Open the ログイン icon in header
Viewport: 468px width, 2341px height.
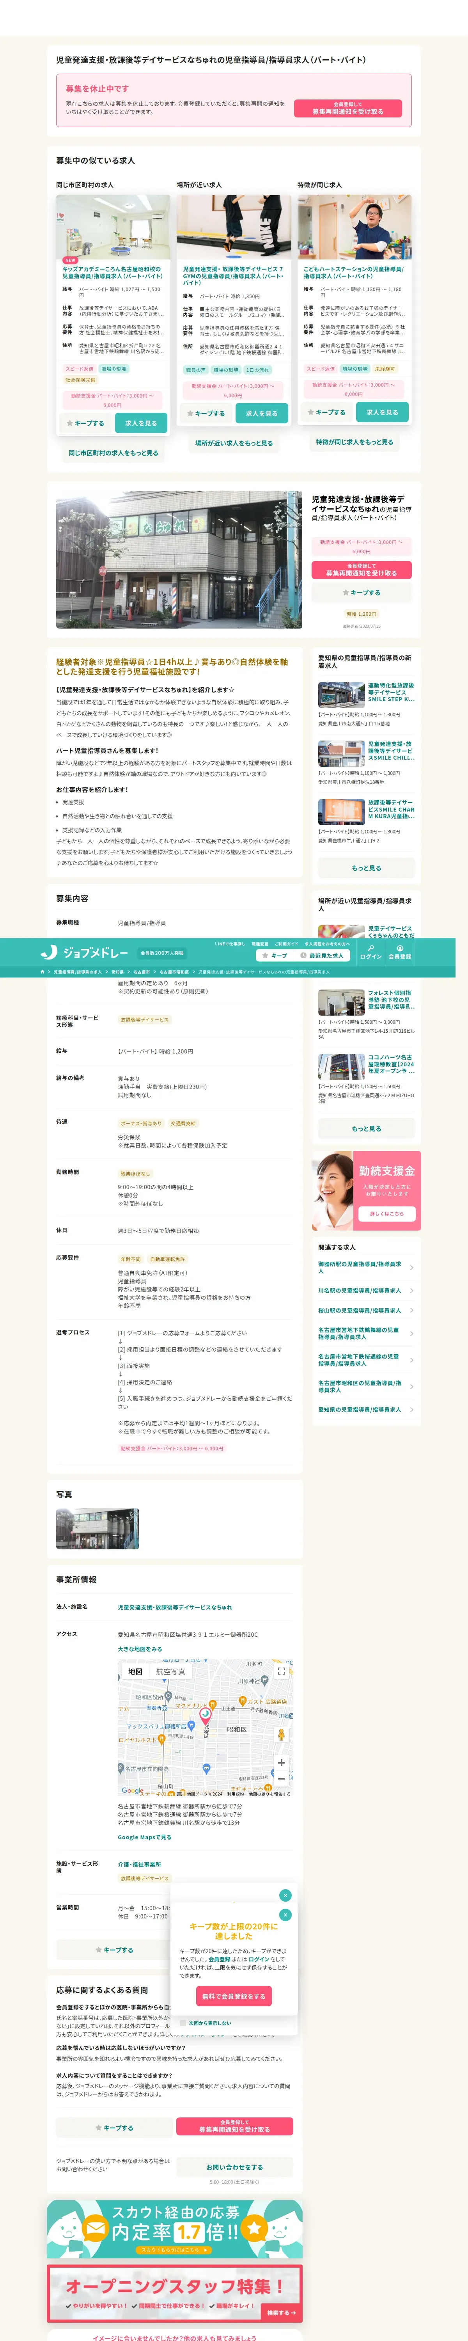point(371,952)
